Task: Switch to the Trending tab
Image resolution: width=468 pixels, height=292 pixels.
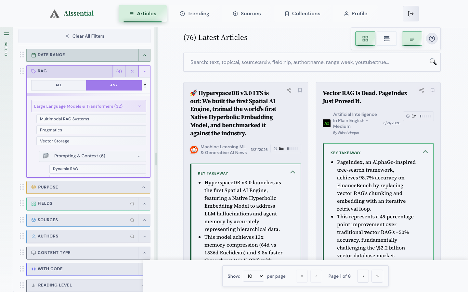Action: [194, 14]
